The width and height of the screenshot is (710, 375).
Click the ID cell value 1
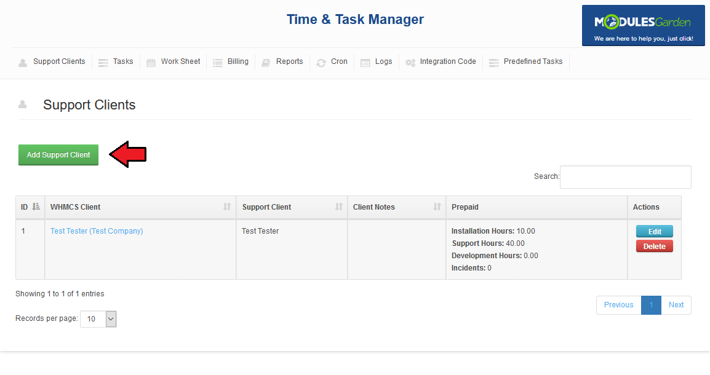(23, 231)
